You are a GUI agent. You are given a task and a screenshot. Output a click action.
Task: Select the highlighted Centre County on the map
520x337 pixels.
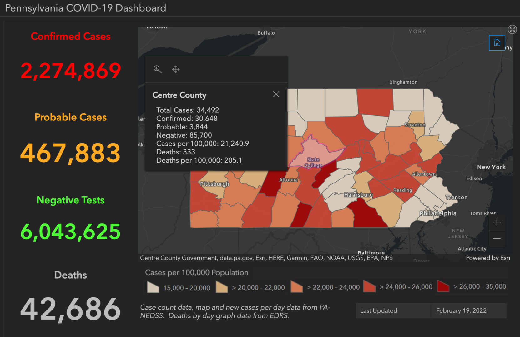316,153
